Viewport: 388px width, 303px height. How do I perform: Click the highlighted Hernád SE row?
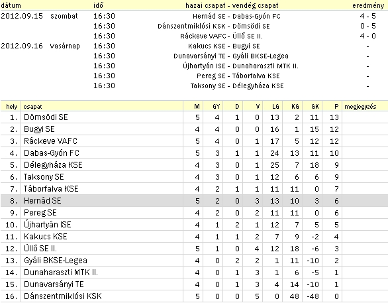[194, 201]
